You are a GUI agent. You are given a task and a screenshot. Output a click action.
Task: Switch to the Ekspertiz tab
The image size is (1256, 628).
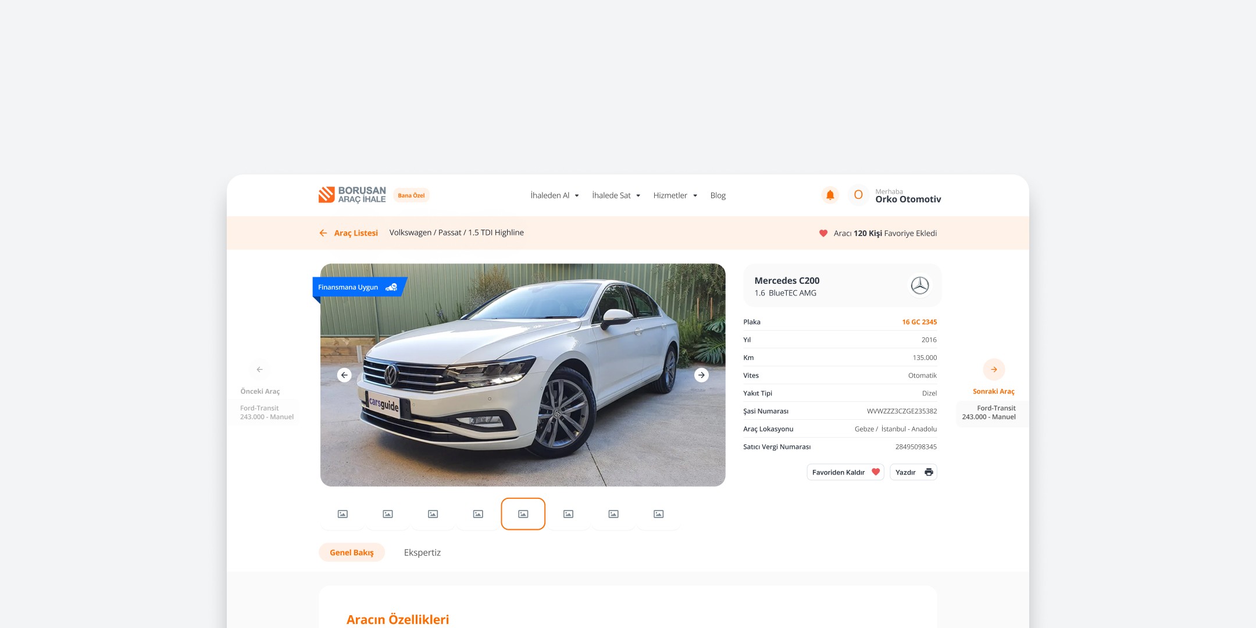[422, 552]
